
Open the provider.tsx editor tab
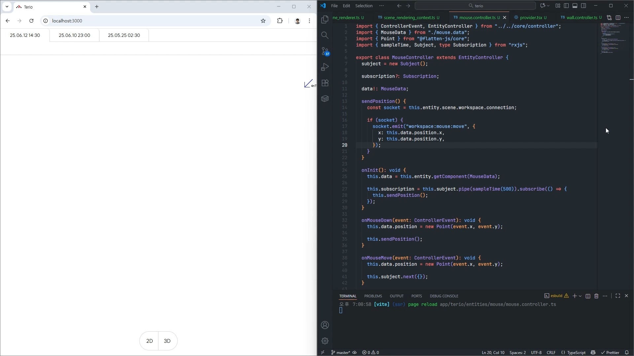531,17
